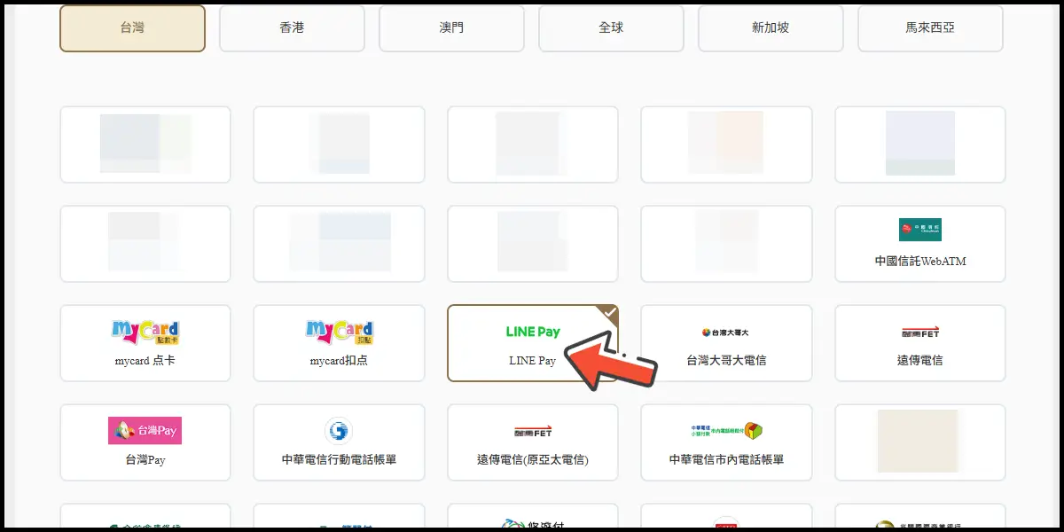Click the selected 台灣 region tab
The width and height of the screenshot is (1064, 532).
(x=132, y=28)
